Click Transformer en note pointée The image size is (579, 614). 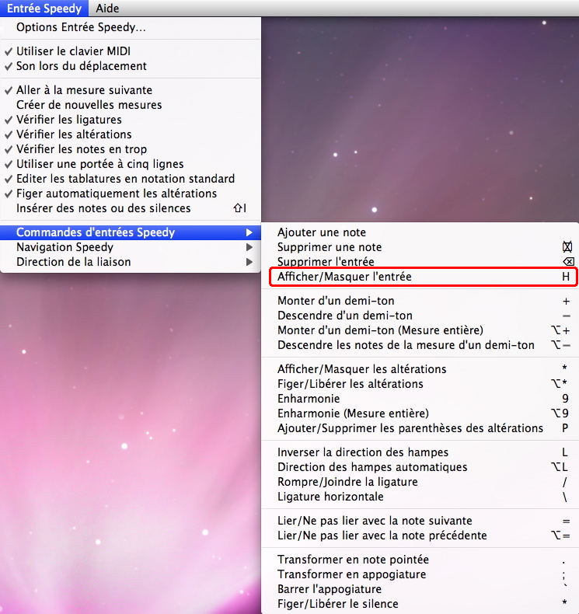[x=353, y=560]
